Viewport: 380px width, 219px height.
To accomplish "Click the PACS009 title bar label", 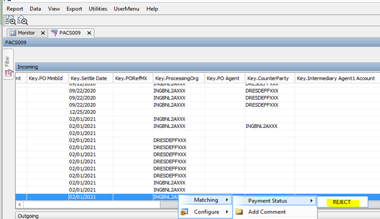I will 16,42.
